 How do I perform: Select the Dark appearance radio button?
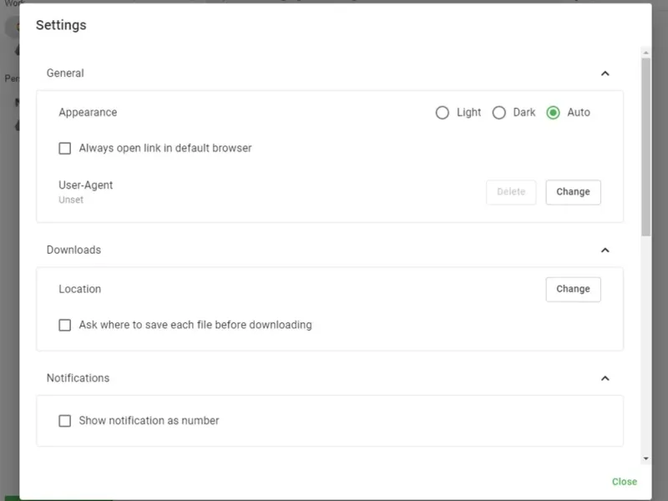click(x=499, y=113)
